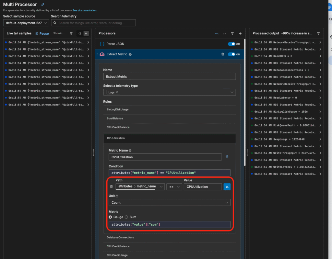332x259 pixels.
Task: Pause the live tail samples
Action: pyautogui.click(x=42, y=33)
